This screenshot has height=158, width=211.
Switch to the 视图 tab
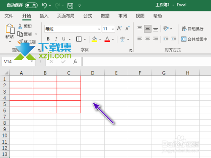[140, 16]
